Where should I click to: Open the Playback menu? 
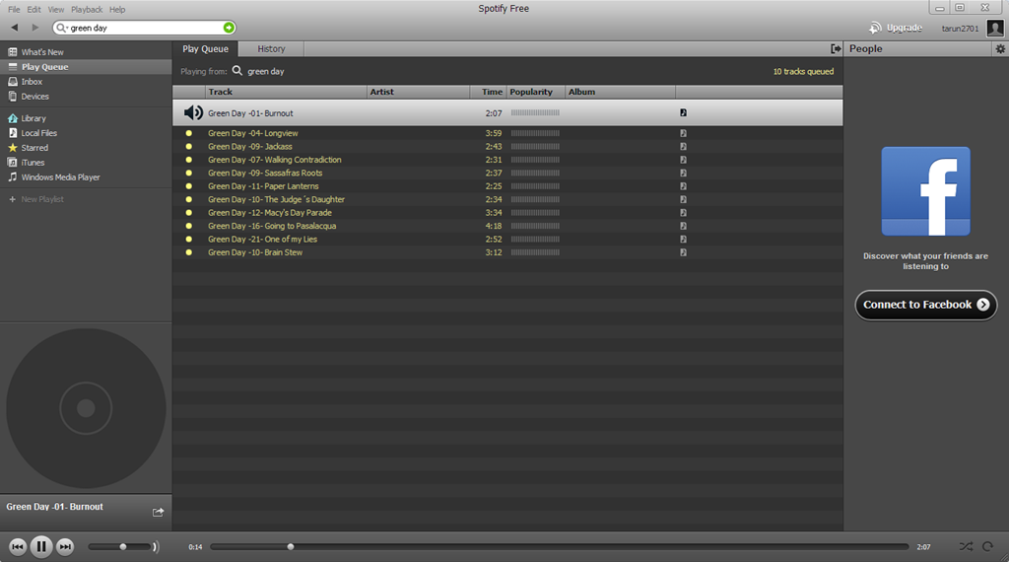[87, 10]
